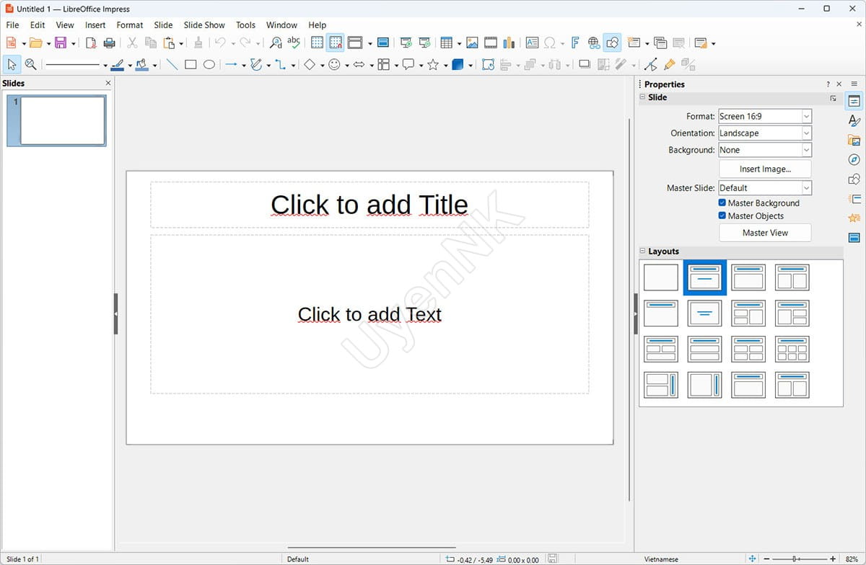Open the Insert menu
Image resolution: width=866 pixels, height=565 pixels.
95,25
